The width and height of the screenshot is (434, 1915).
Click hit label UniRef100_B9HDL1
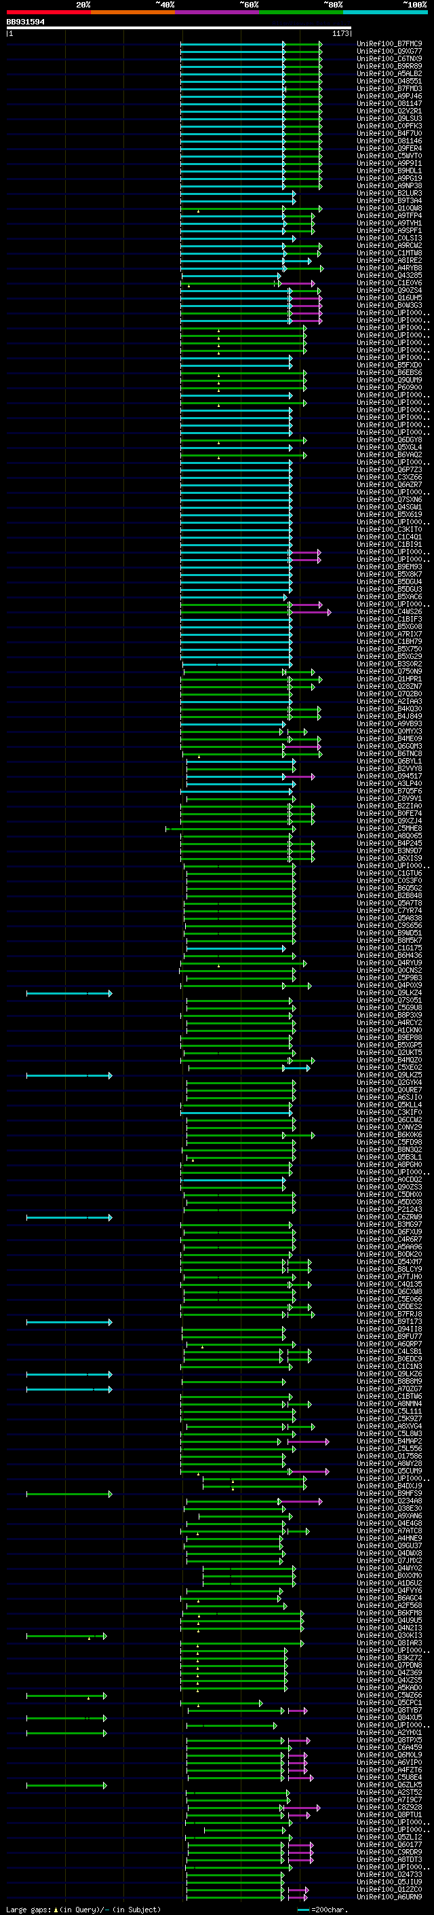pos(389,171)
